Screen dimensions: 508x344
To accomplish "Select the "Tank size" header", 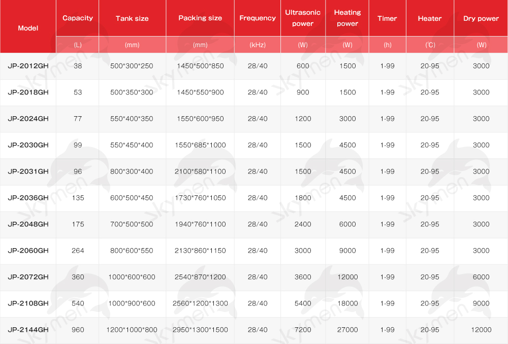I will coord(132,18).
